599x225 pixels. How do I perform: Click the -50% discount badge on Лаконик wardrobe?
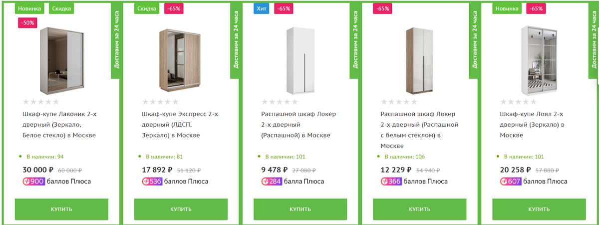click(x=27, y=23)
